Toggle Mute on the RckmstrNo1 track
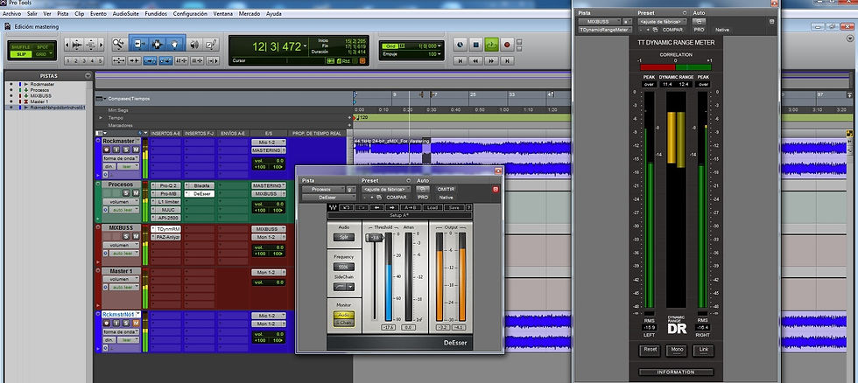The height and width of the screenshot is (383, 858). coord(134,324)
